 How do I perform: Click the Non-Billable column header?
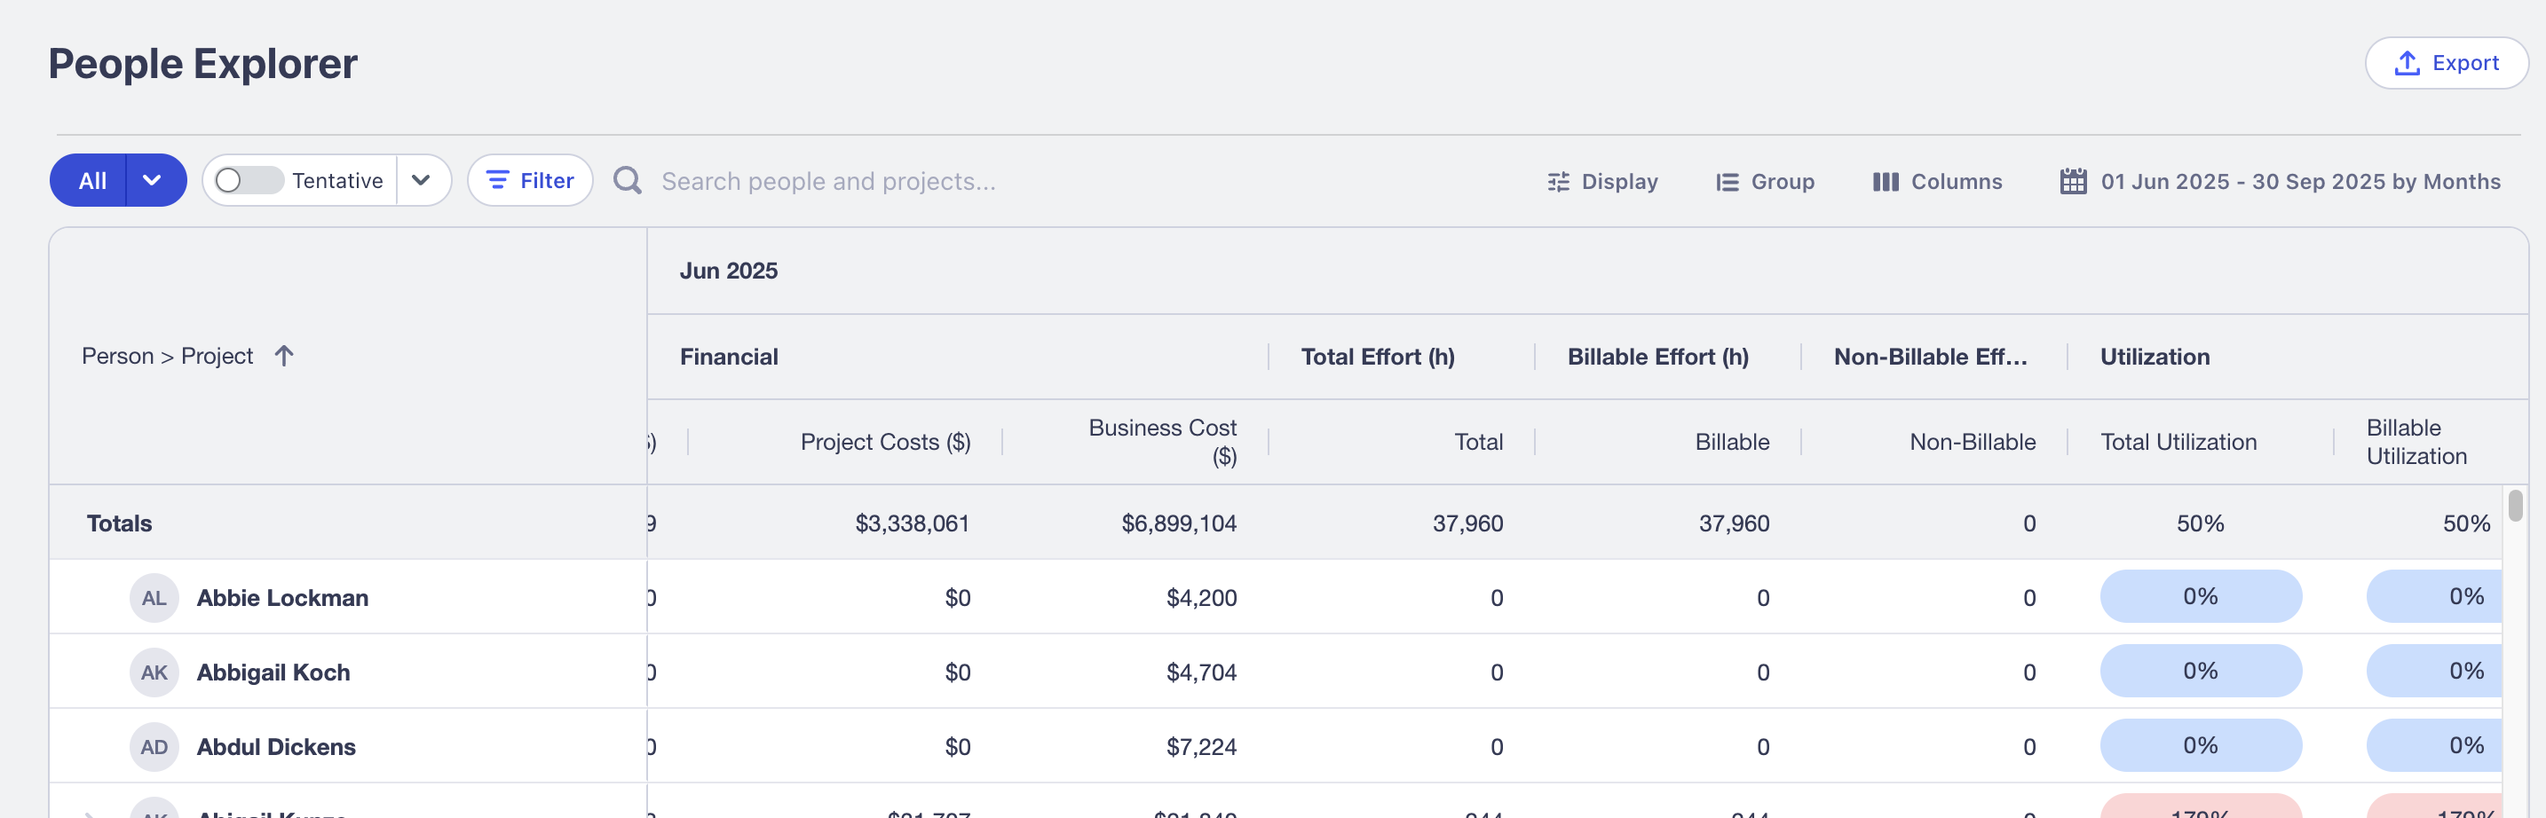click(1972, 442)
